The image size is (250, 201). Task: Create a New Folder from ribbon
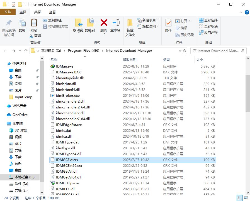coord(130,28)
